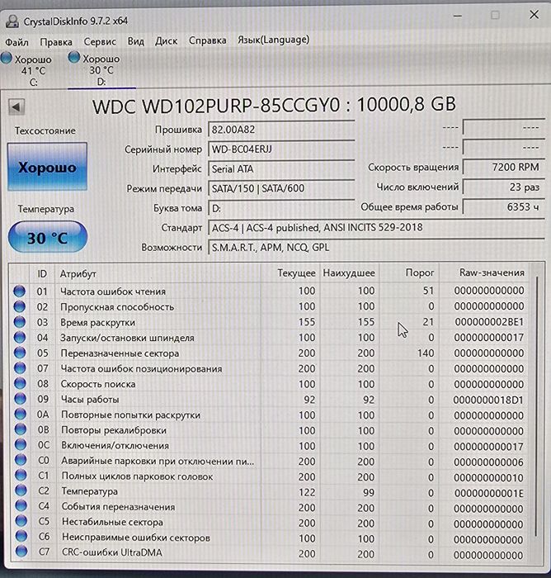Image resolution: width=551 pixels, height=578 pixels.
Task: Click the status dot for attribute 02
Action: tap(19, 306)
